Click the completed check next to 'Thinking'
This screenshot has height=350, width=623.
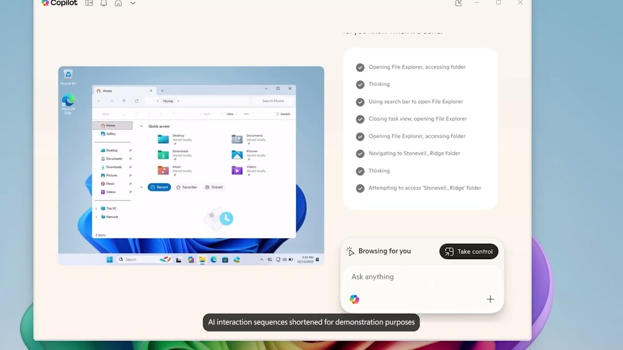point(360,84)
